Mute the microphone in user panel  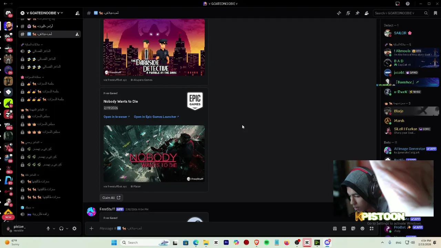pyautogui.click(x=48, y=228)
